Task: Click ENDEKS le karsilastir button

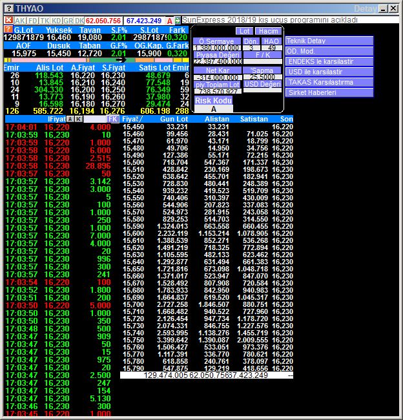Action: click(329, 61)
